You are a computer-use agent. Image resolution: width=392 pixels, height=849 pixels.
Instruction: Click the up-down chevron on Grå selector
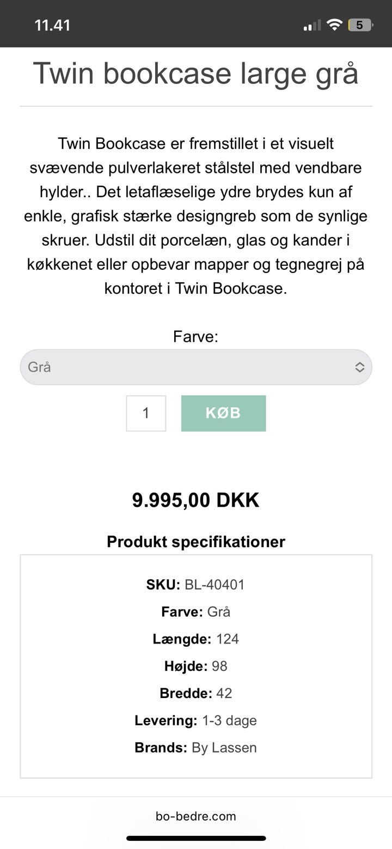359,367
